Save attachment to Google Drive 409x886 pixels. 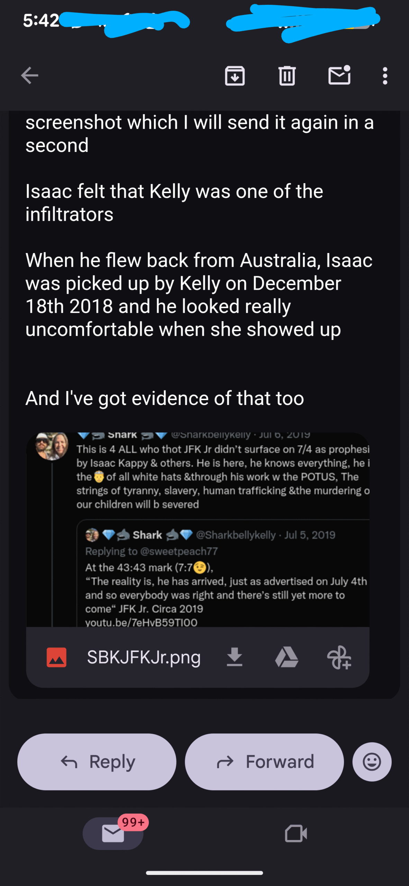pyautogui.click(x=287, y=657)
